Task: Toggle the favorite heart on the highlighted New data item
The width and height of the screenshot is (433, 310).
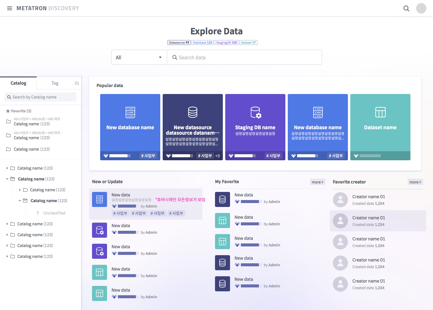Action: [x=114, y=206]
